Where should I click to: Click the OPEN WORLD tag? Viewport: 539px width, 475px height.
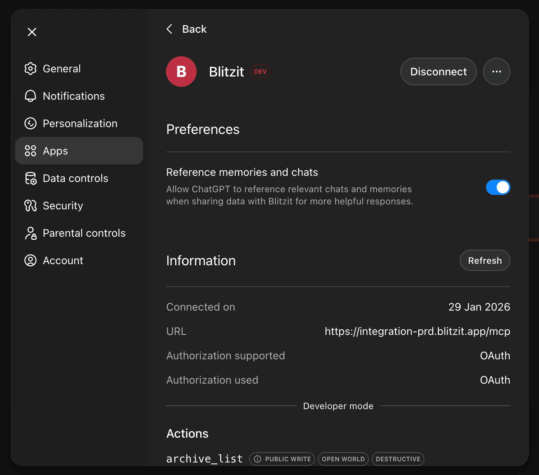(343, 459)
